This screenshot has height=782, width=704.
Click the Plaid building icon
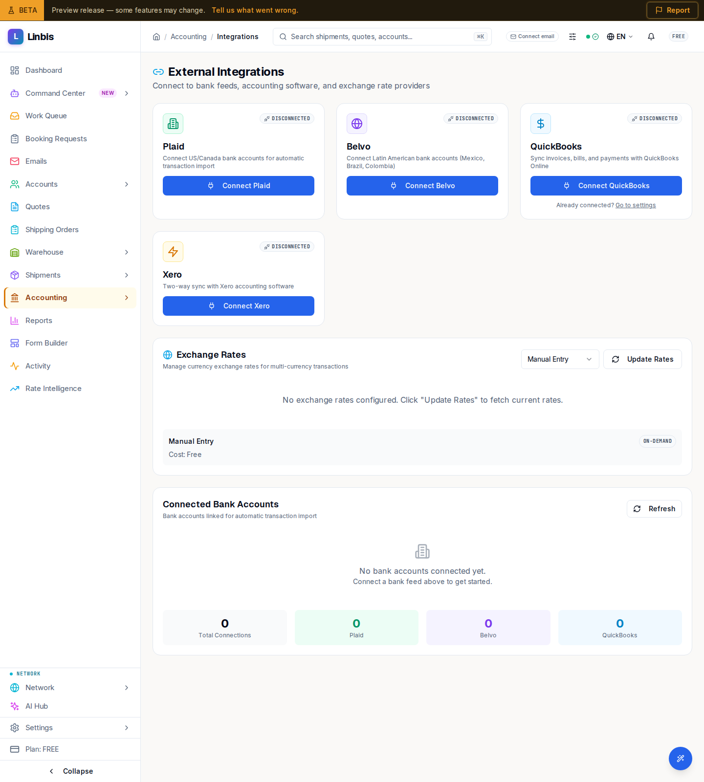tap(173, 124)
